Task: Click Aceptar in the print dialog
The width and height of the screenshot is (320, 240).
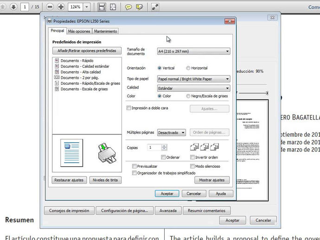Action: 232,220
